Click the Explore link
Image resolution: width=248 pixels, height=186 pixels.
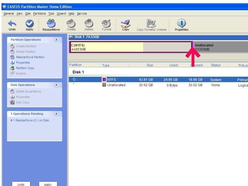click(21, 73)
